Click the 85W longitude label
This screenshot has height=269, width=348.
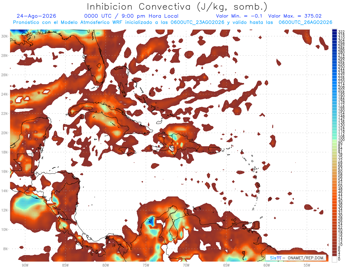pyautogui.click(x=65, y=265)
